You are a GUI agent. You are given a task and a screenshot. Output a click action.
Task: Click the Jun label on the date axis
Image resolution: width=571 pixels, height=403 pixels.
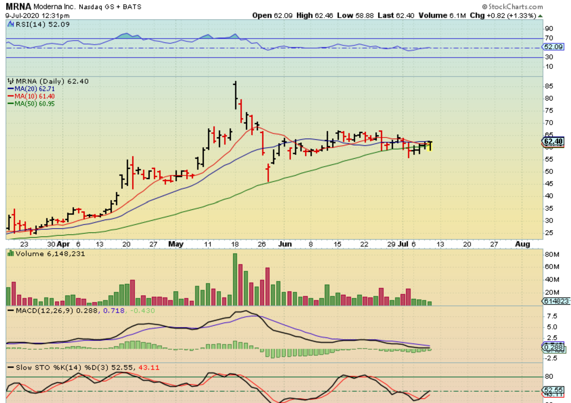(285, 244)
